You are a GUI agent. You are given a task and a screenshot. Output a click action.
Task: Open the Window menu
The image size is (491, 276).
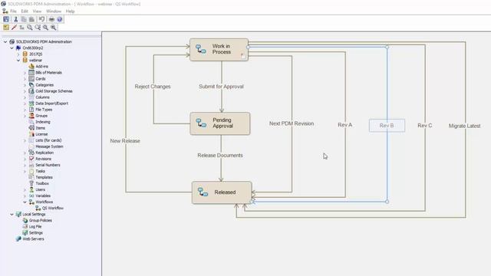pos(54,11)
